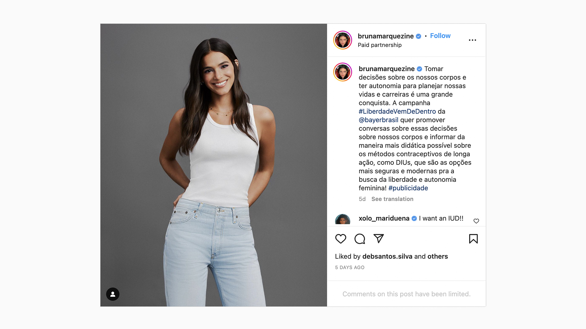This screenshot has width=586, height=329.
Task: Open the #LiberdadeVemDeDentro hashtag
Action: [x=397, y=111]
